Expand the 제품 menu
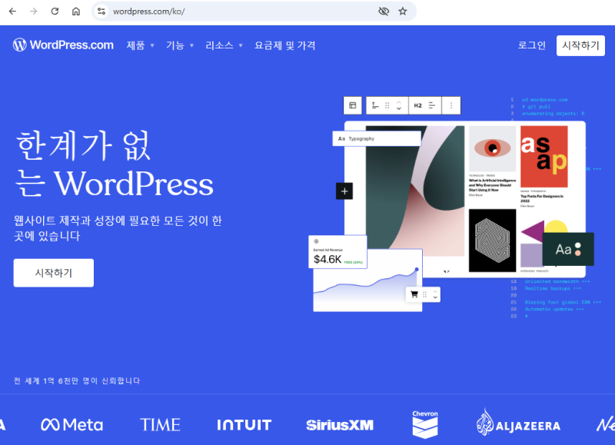This screenshot has height=445, width=615. [140, 45]
